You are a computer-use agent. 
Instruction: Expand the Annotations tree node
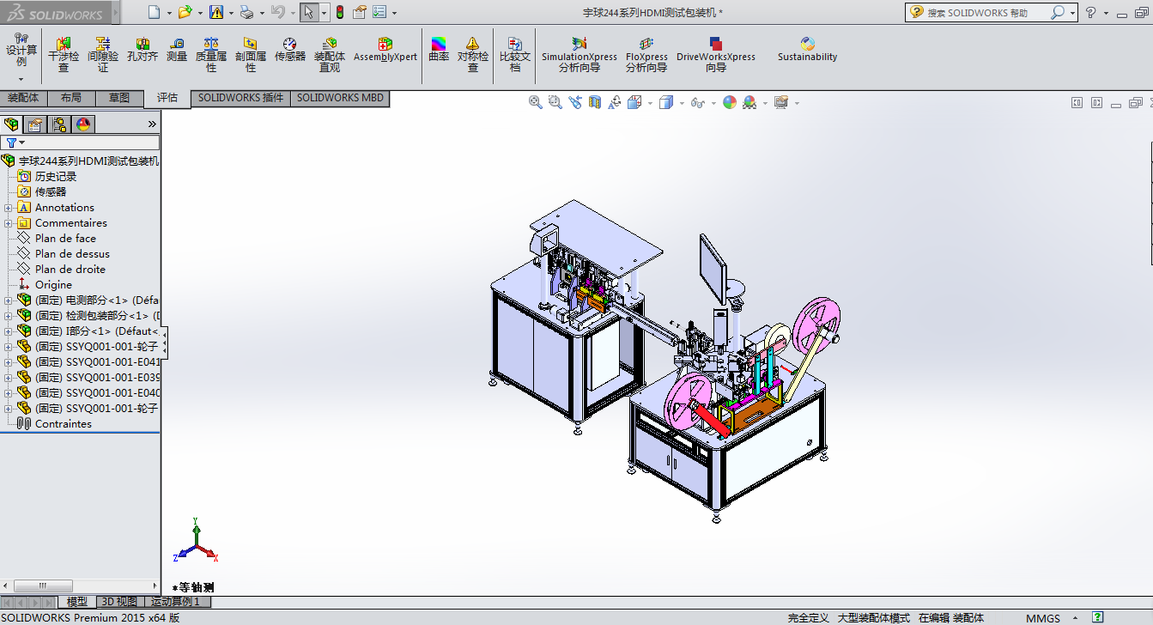[x=9, y=208]
